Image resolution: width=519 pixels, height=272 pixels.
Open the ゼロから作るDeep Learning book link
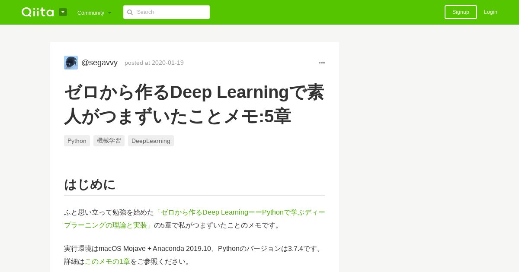195,219
